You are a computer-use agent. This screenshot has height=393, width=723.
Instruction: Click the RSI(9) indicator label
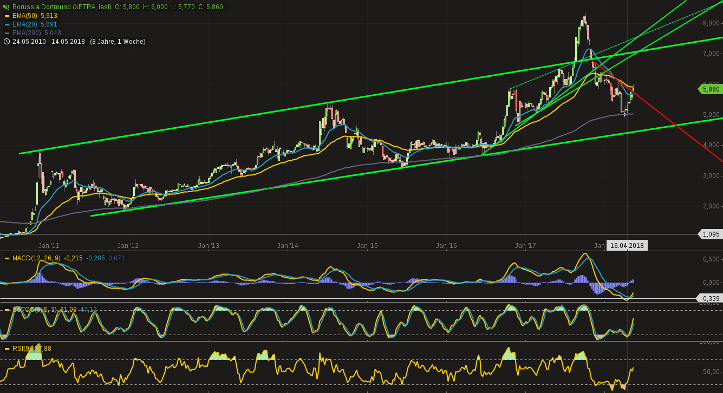tap(22, 349)
